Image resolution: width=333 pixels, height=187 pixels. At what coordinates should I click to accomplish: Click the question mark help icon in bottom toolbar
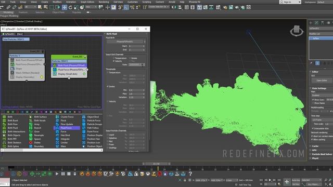point(190,174)
